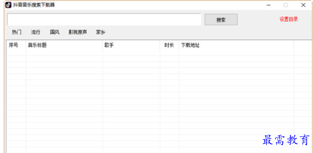Click the 歌手 column header

click(x=131, y=45)
